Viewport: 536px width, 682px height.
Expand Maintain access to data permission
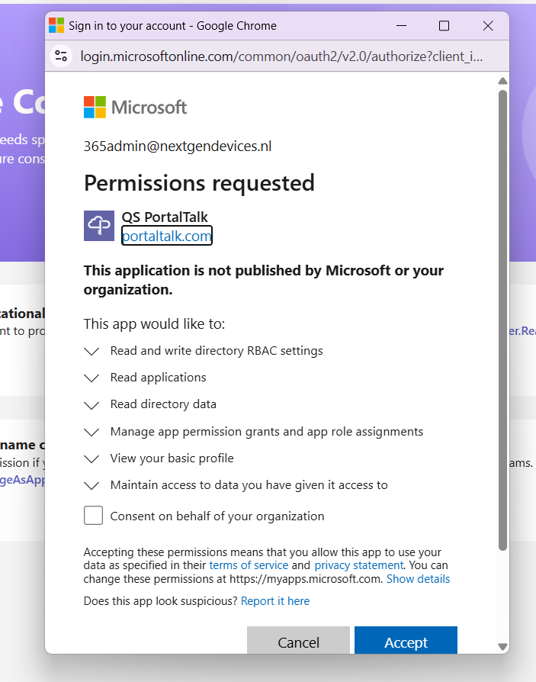pos(91,485)
